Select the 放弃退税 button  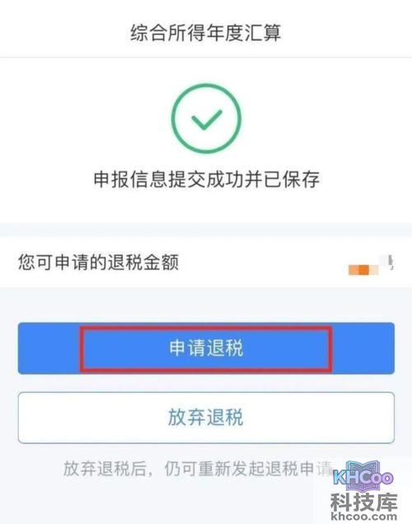[x=206, y=418]
